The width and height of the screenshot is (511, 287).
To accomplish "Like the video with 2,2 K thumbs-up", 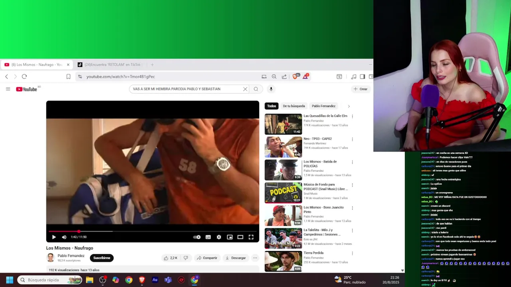I will click(x=170, y=258).
